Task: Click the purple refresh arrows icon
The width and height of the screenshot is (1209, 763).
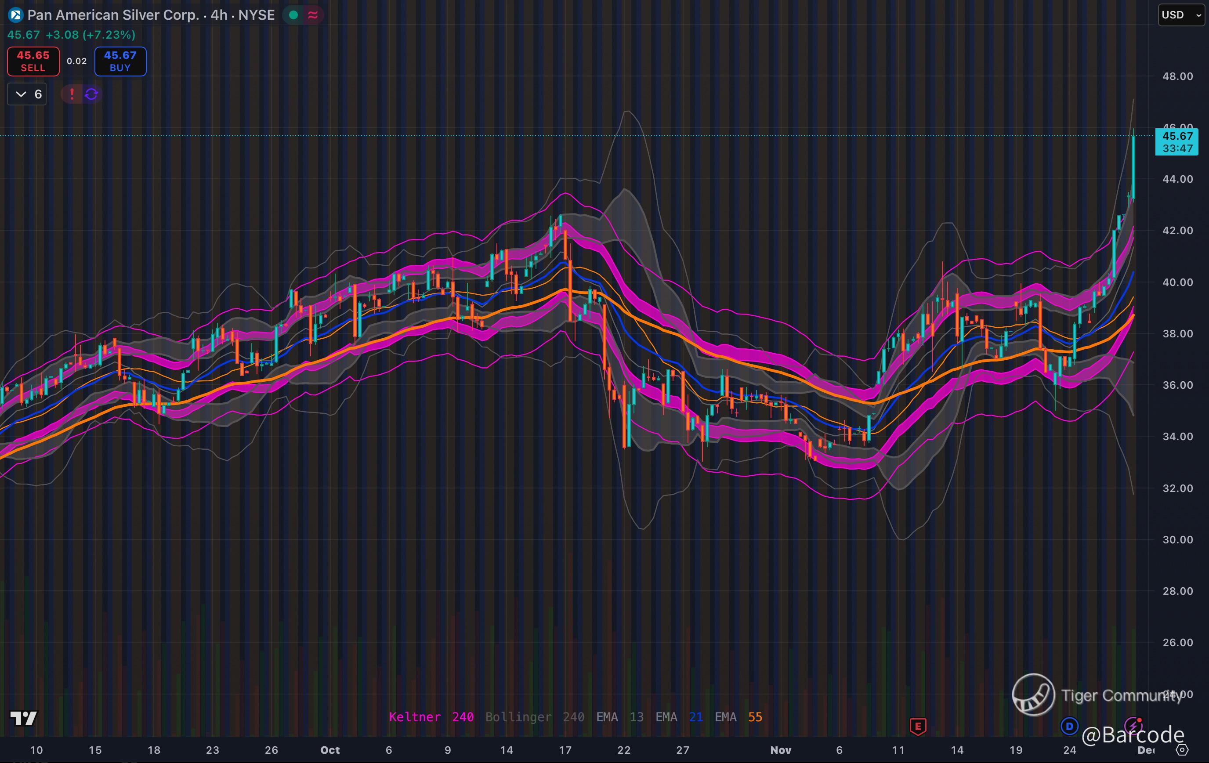Action: [x=91, y=94]
